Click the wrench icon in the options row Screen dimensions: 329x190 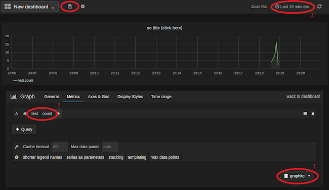pyautogui.click(x=17, y=147)
